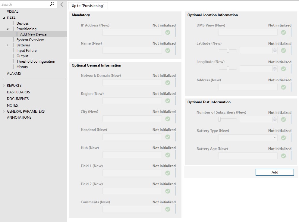
Task: Open the DOCUMENTS section
Action: (x=18, y=99)
